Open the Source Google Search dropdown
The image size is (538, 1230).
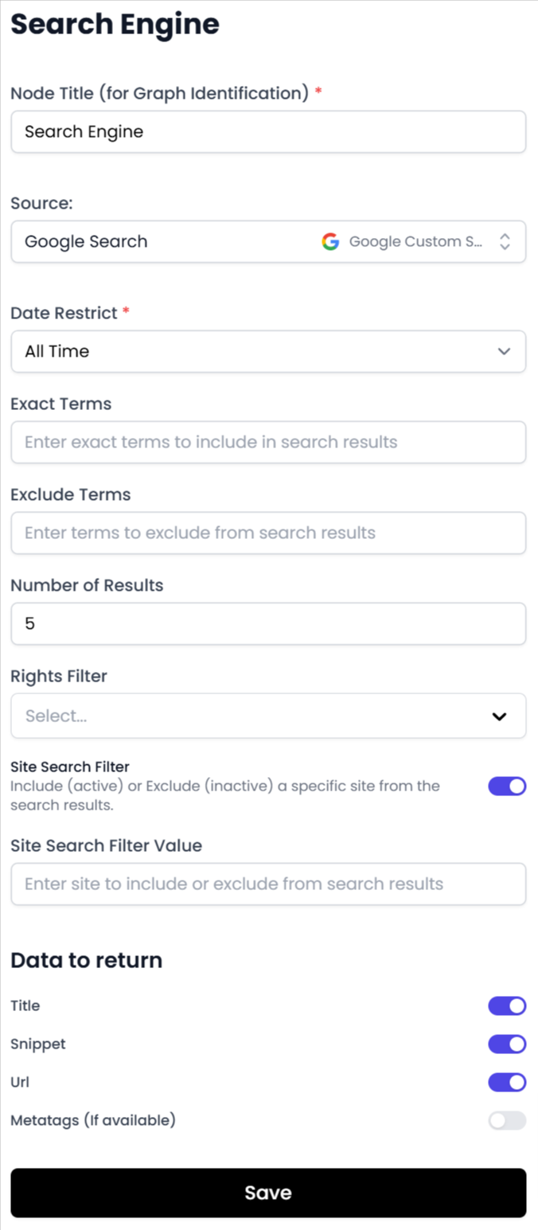(159, 241)
